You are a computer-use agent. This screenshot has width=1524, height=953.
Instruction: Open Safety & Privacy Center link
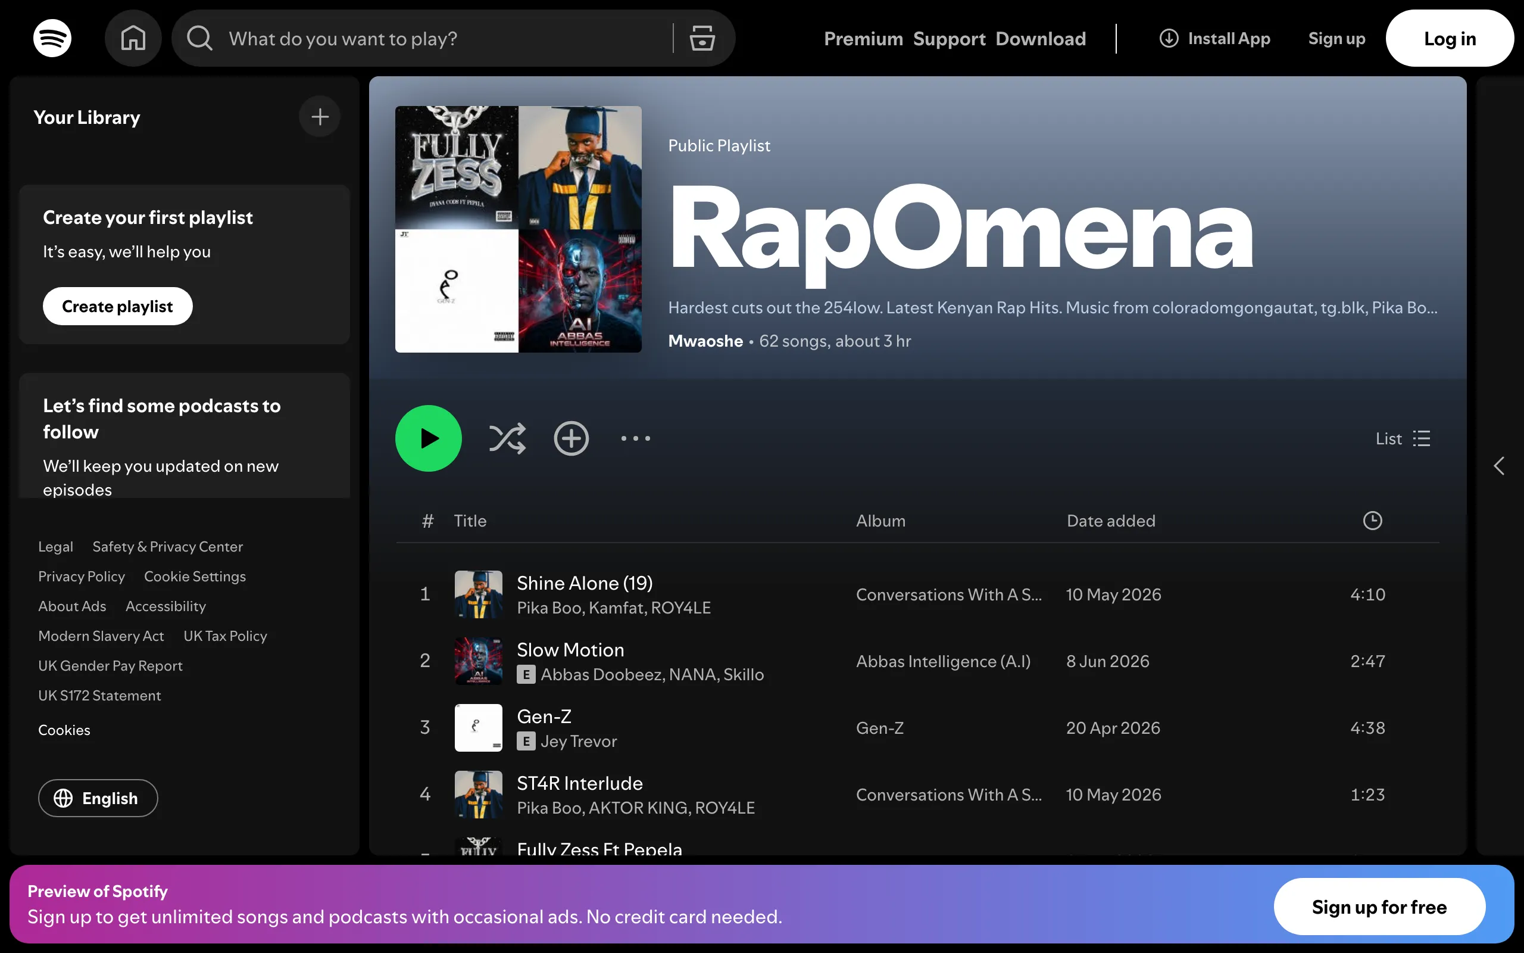[x=167, y=546]
